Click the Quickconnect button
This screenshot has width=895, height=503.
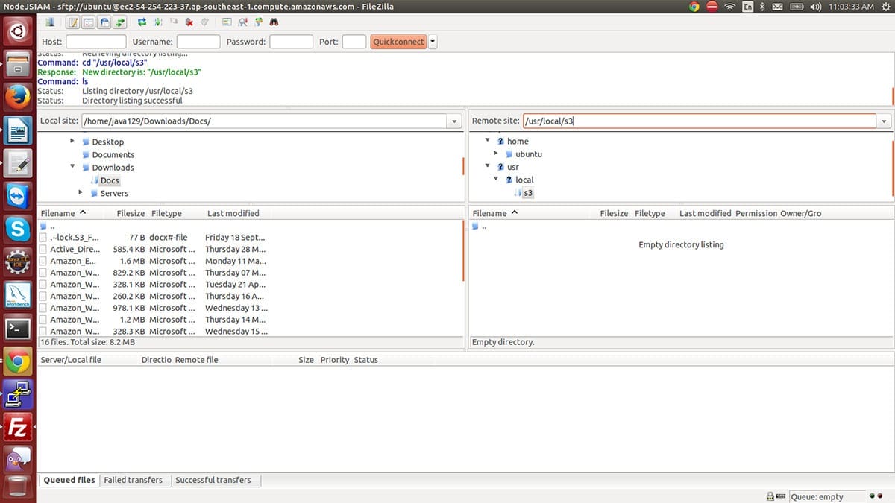398,42
